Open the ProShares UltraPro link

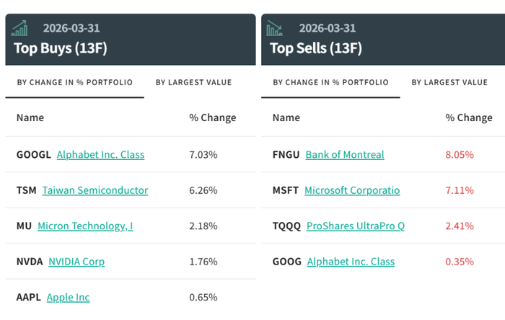[x=356, y=226]
